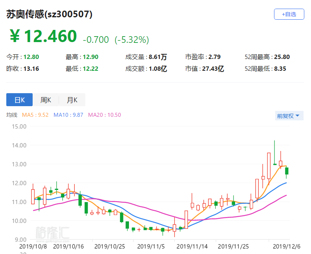Click the 市盈率 value 2.79
The height and width of the screenshot is (254, 311).
215,57
